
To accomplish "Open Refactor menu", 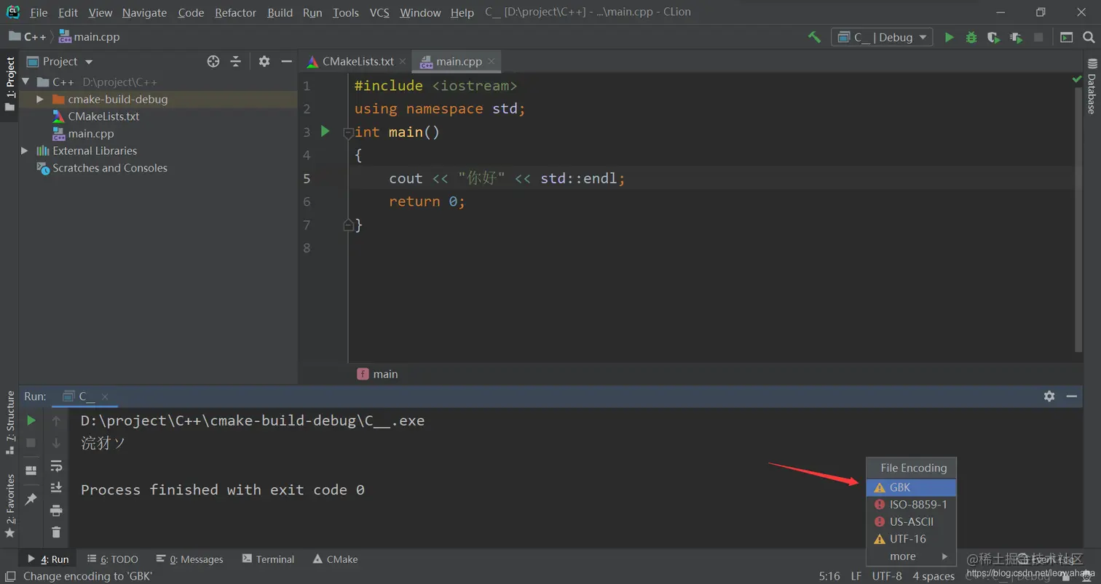I will tap(235, 12).
